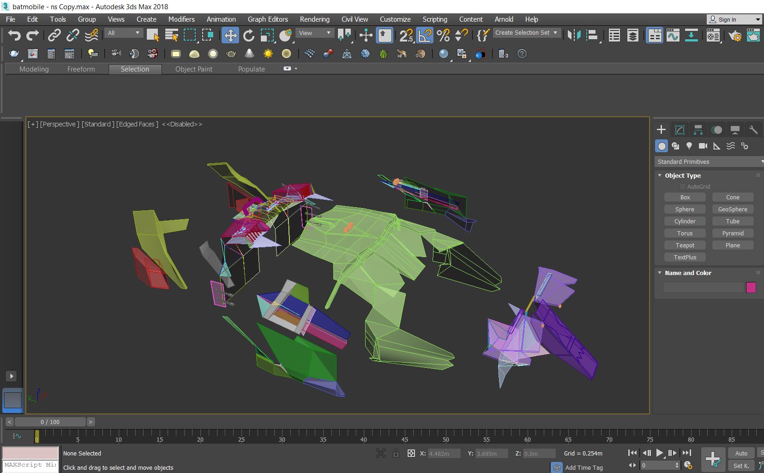Image resolution: width=764 pixels, height=473 pixels.
Task: Switch to Helpers category
Action: point(717,146)
